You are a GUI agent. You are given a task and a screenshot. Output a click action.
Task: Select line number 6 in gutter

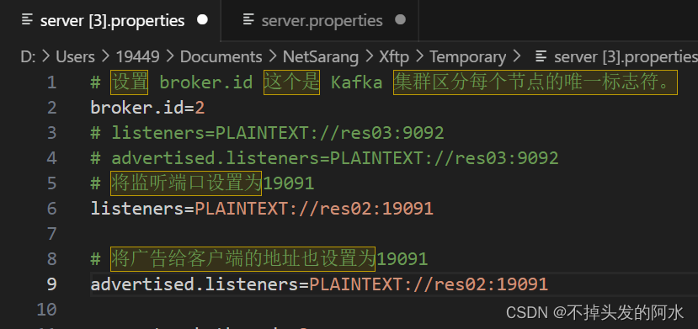coord(51,209)
